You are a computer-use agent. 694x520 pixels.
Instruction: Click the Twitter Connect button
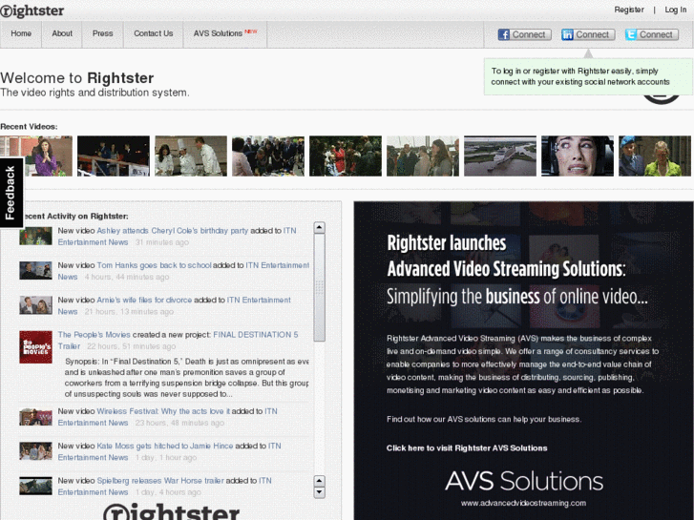(x=651, y=34)
